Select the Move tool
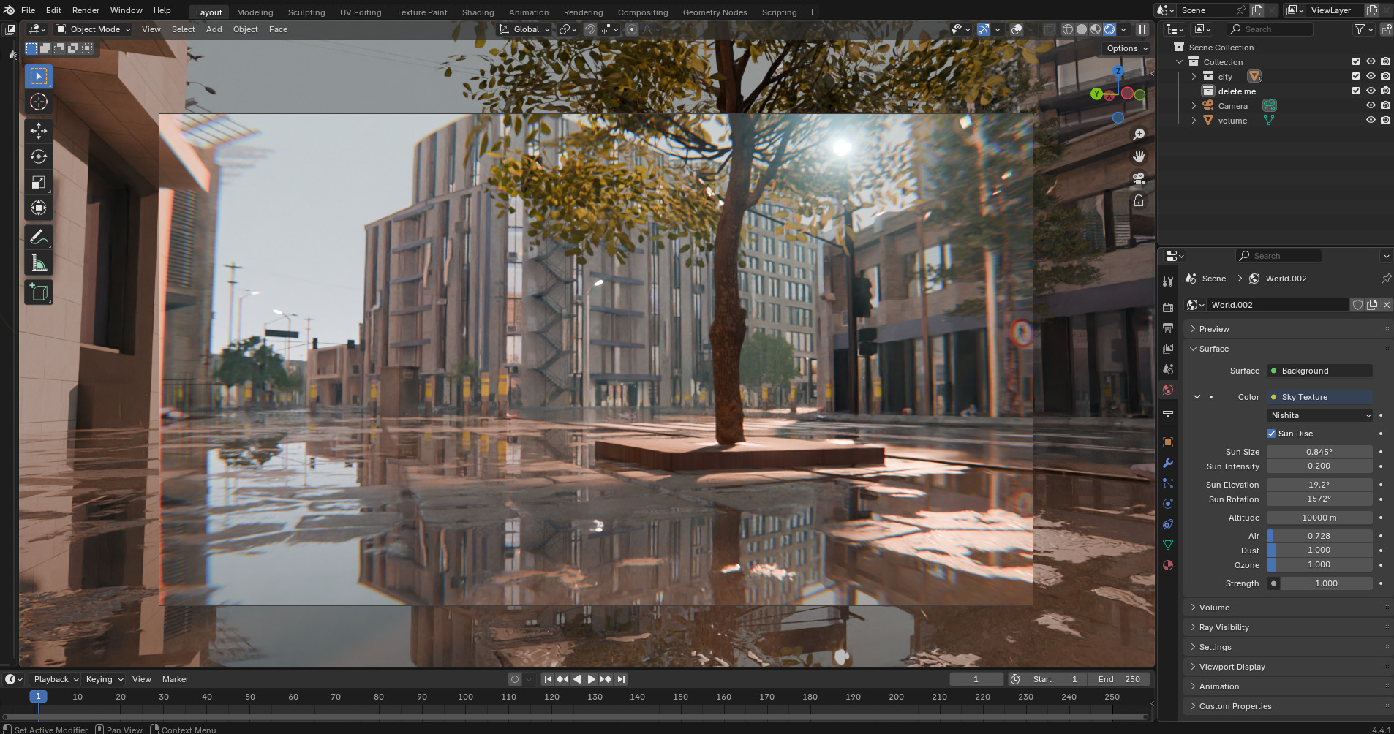Viewport: 1394px width, 734px height. point(39,131)
